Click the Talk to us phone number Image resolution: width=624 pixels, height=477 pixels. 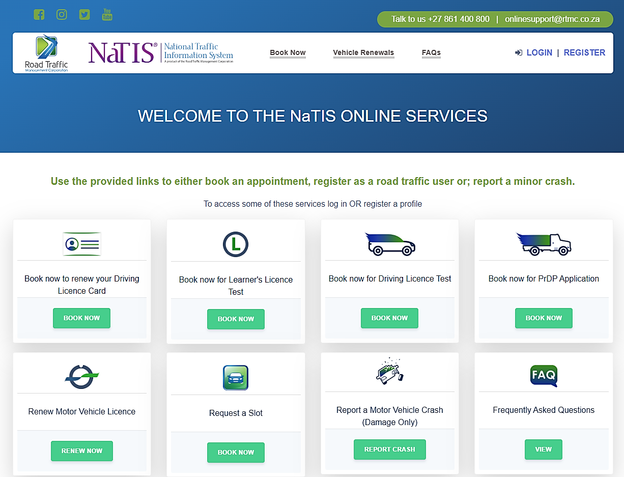[440, 19]
